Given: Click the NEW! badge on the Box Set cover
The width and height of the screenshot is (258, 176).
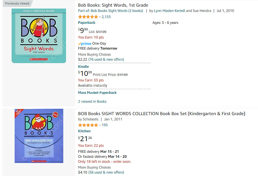Looking at the screenshot, I should tap(56, 115).
